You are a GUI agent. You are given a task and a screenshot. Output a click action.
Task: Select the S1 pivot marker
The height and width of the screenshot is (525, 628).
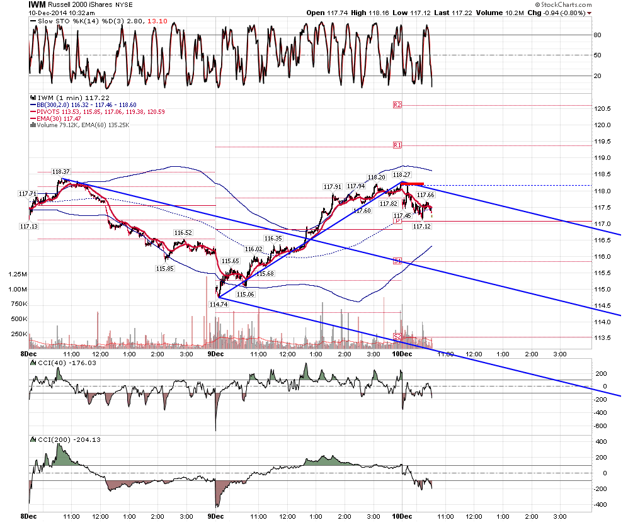pos(397,261)
